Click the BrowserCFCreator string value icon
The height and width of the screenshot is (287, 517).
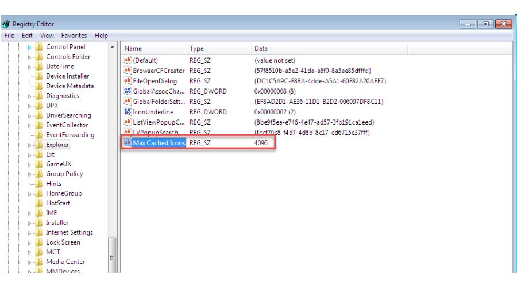point(128,70)
